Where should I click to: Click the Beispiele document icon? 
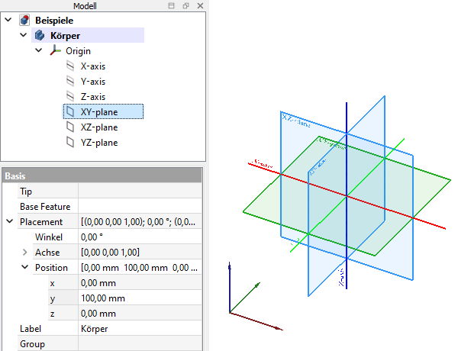(x=24, y=20)
